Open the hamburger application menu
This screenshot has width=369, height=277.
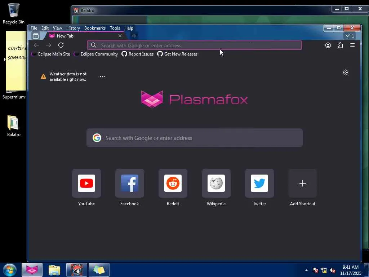tap(352, 45)
